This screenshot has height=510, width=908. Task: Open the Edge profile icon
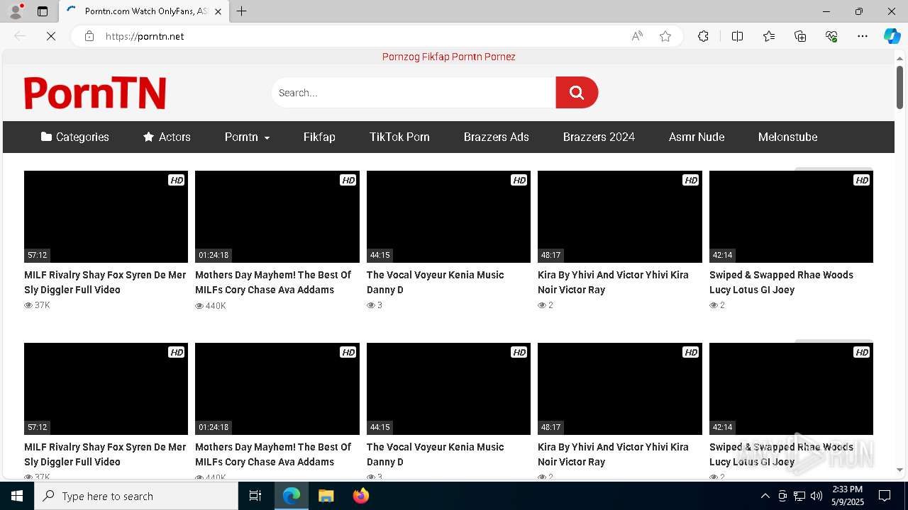point(16,11)
